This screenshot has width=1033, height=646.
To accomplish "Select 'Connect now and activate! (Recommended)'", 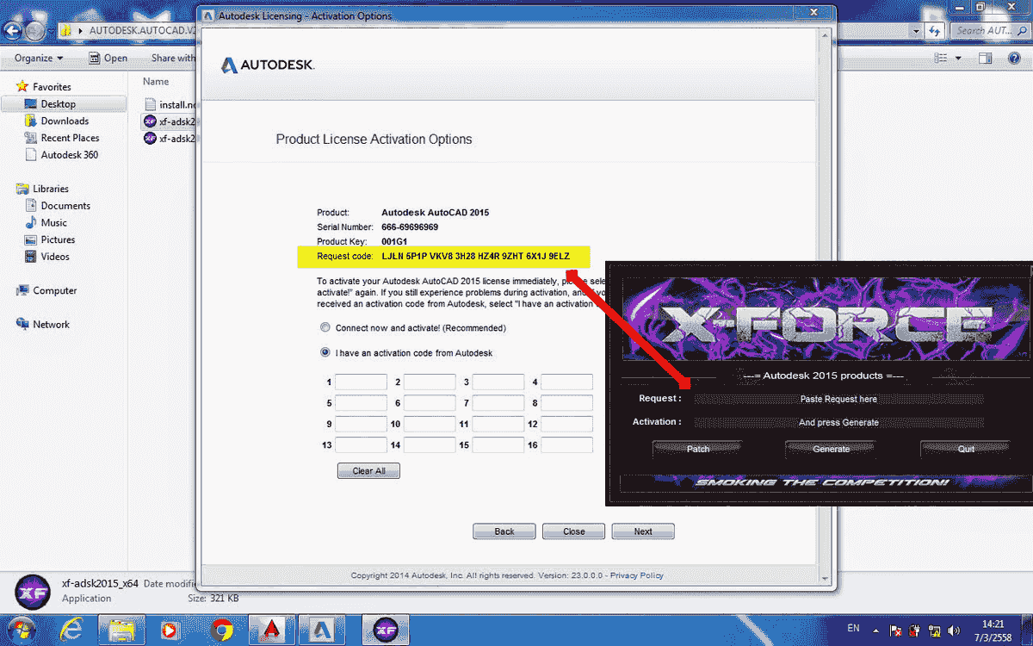I will 325,327.
